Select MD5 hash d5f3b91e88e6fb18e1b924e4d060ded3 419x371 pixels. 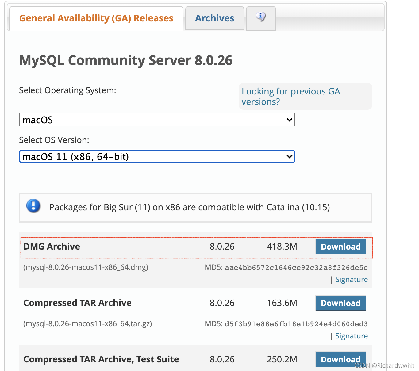tap(296, 324)
